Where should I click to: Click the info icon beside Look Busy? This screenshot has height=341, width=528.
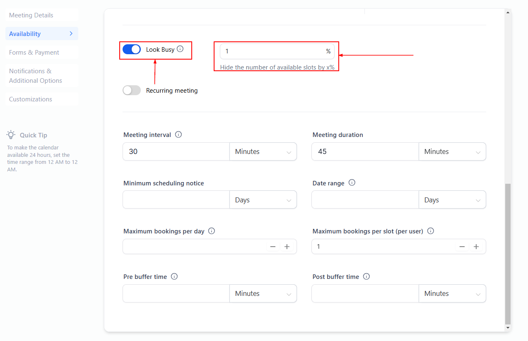click(180, 49)
